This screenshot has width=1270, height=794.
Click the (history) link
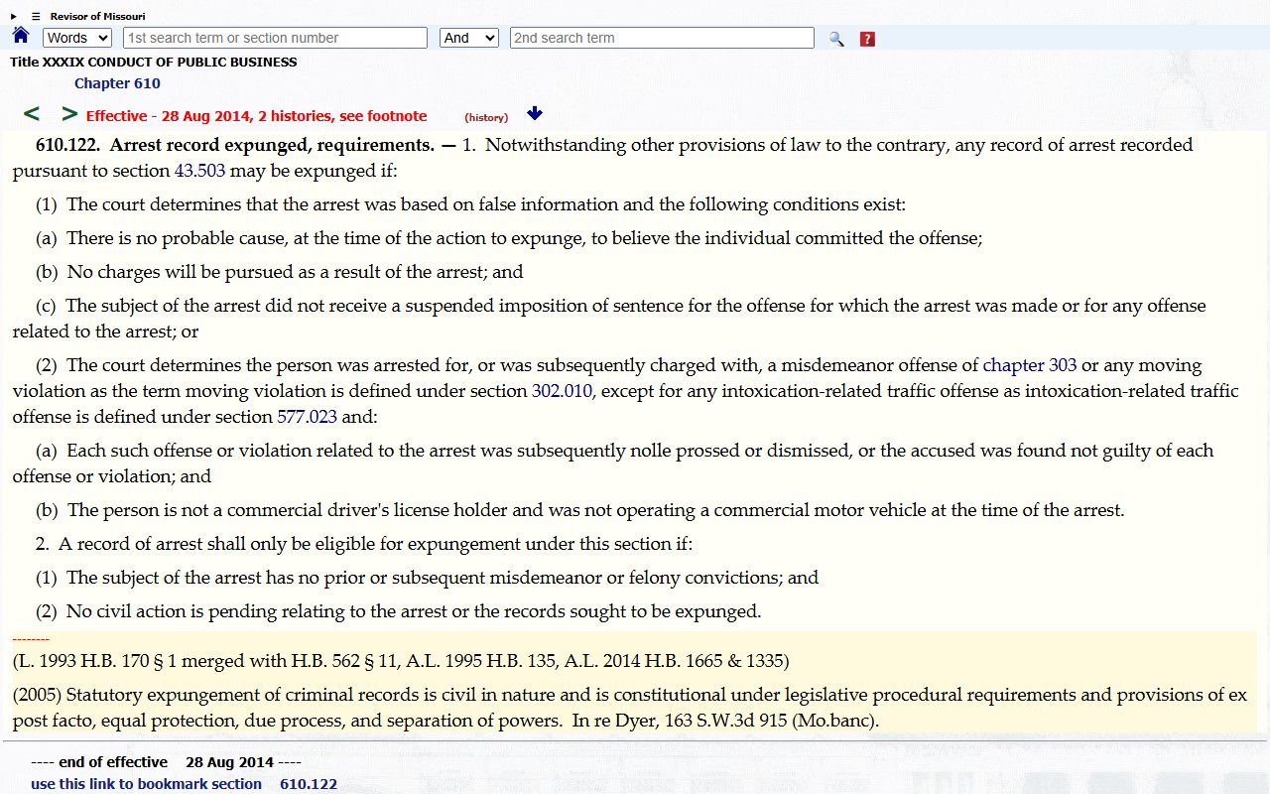486,117
